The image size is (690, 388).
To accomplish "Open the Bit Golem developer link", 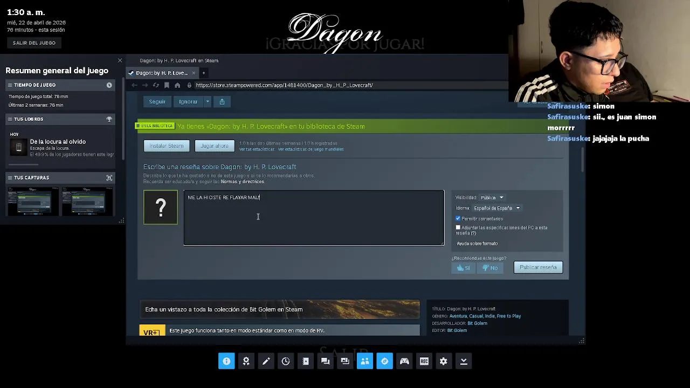I will click(x=477, y=323).
